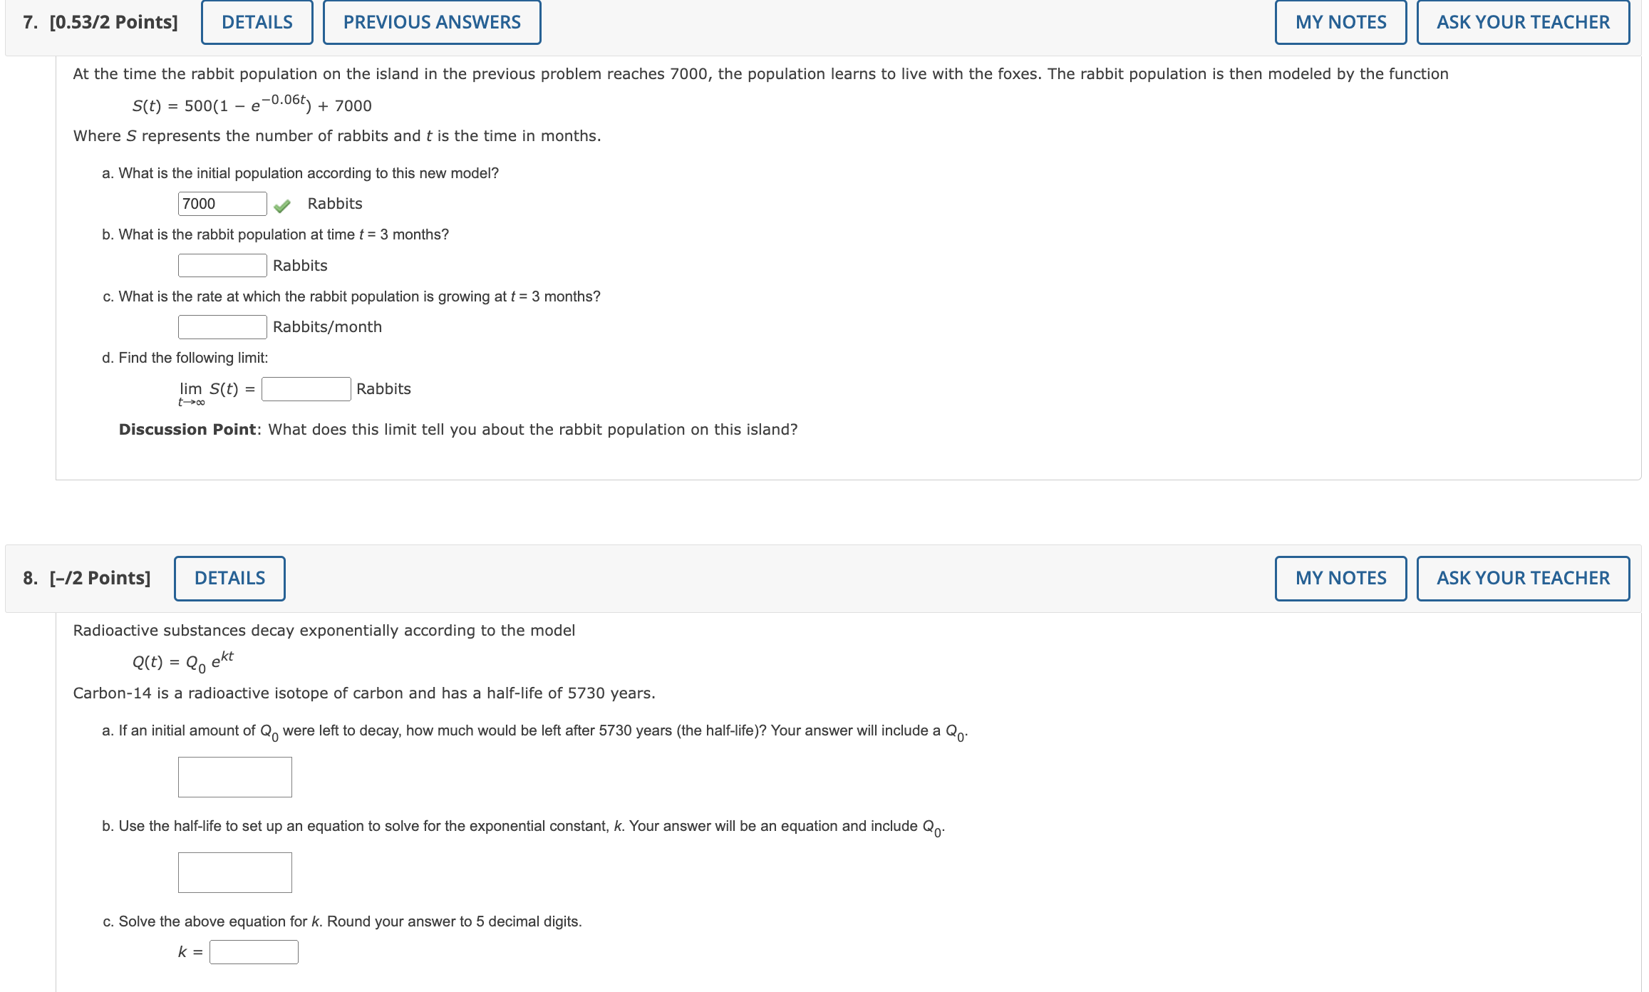This screenshot has width=1649, height=992.
Task: Select the answer box containing 7000
Action: (x=222, y=204)
